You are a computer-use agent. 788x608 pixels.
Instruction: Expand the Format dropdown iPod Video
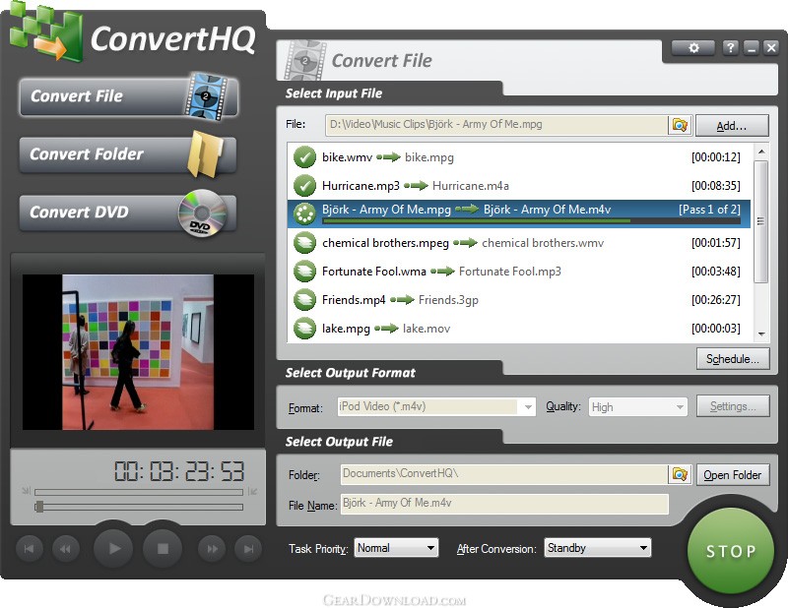pos(528,406)
